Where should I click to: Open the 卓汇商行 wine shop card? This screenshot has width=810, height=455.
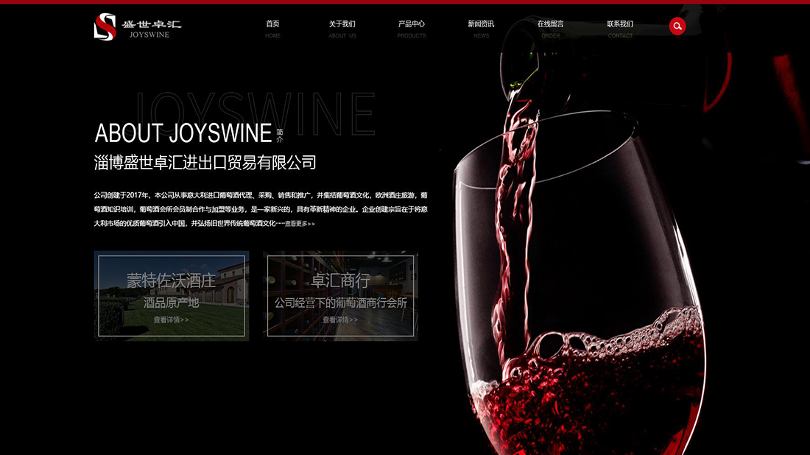click(340, 296)
